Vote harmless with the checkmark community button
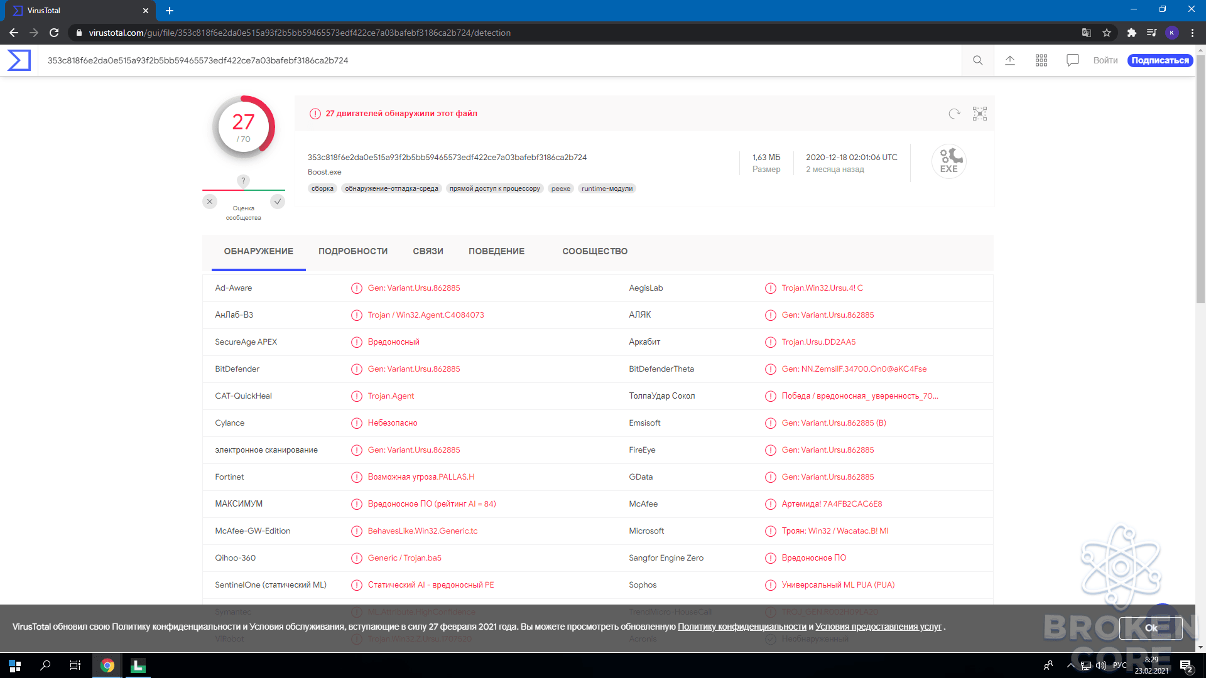Image resolution: width=1206 pixels, height=678 pixels. (x=278, y=202)
